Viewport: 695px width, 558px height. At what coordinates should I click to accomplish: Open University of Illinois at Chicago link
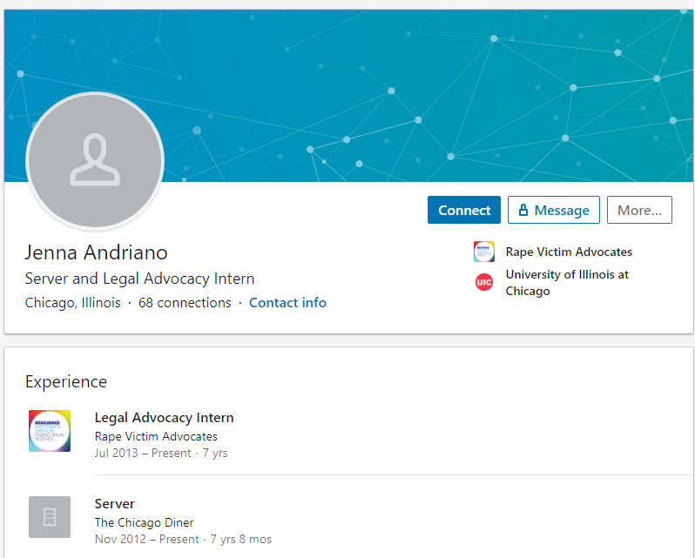coord(567,283)
